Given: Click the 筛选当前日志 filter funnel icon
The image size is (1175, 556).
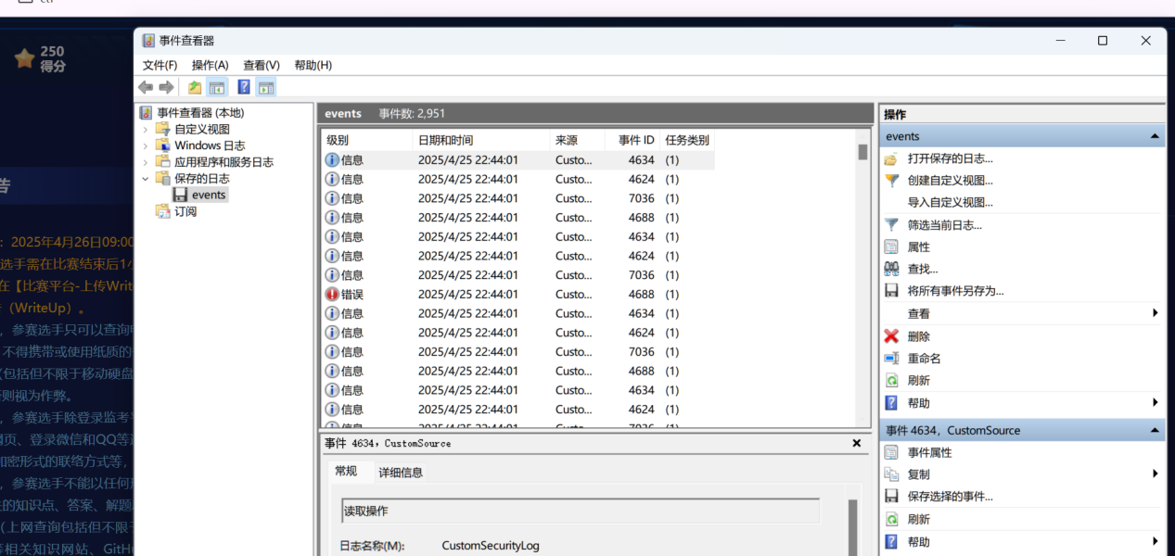Looking at the screenshot, I should (891, 224).
